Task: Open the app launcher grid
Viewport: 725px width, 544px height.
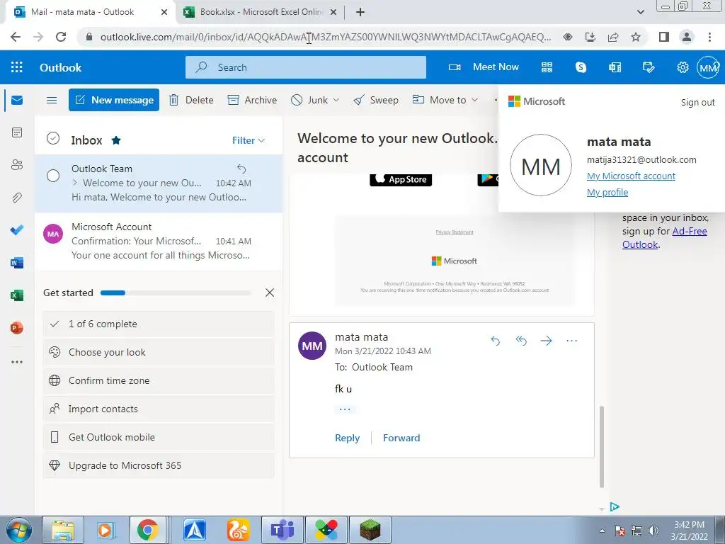Action: pyautogui.click(x=17, y=67)
